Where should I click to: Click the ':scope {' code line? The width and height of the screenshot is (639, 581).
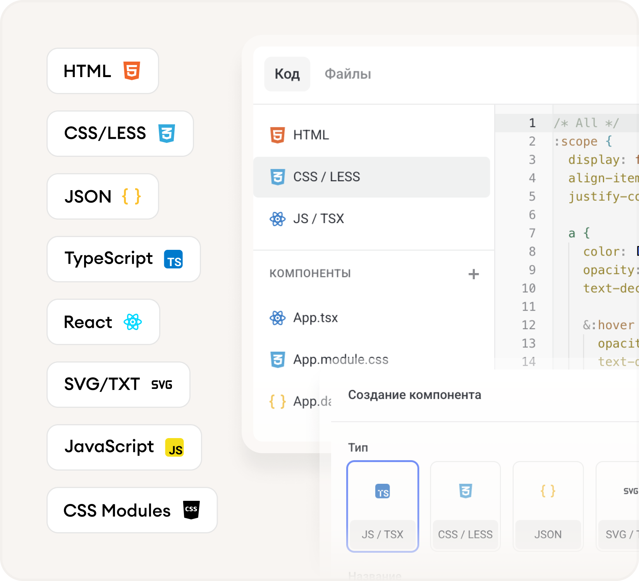point(584,141)
